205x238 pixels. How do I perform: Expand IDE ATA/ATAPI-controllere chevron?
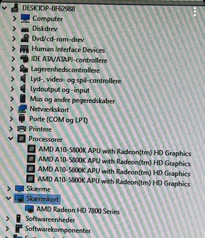click(13, 59)
